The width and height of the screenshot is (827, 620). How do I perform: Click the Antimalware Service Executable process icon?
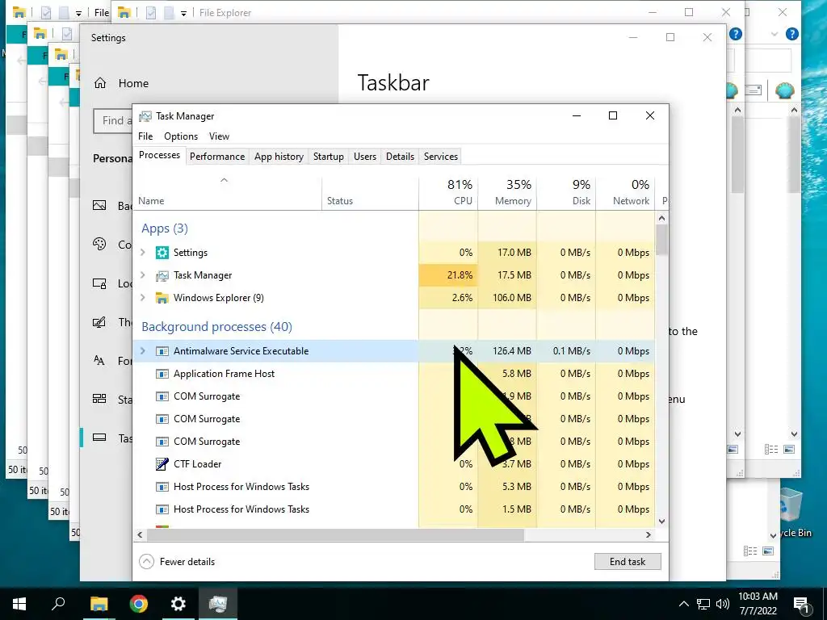[162, 351]
